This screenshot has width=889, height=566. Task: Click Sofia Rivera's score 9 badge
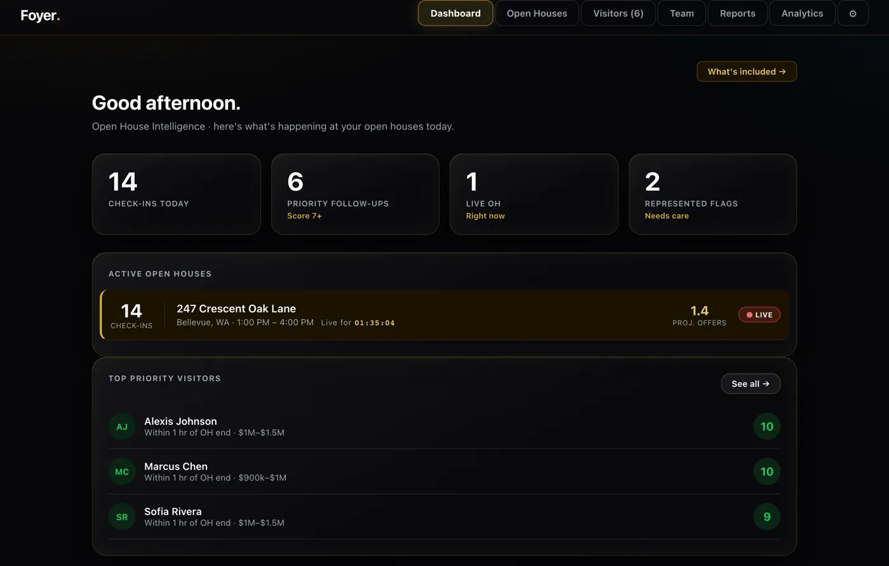pyautogui.click(x=766, y=517)
